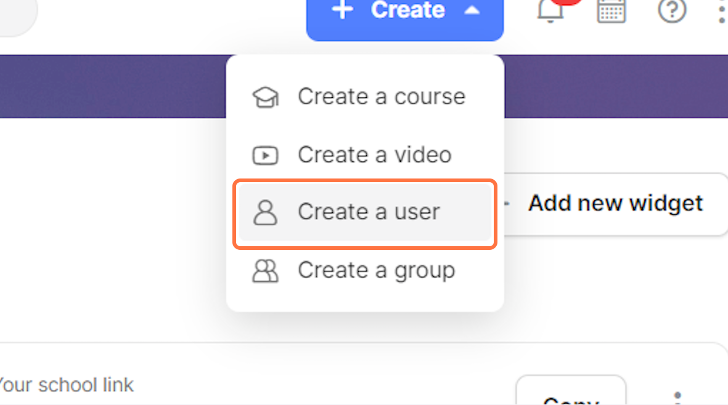Click graduation cap icon beside Create a course
This screenshot has width=728, height=405.
265,97
